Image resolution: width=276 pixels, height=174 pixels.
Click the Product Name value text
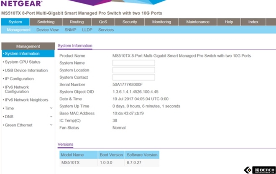click(181, 56)
